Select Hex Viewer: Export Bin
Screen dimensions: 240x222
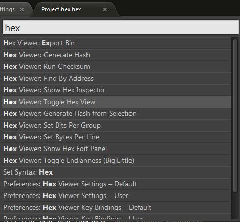click(117, 43)
